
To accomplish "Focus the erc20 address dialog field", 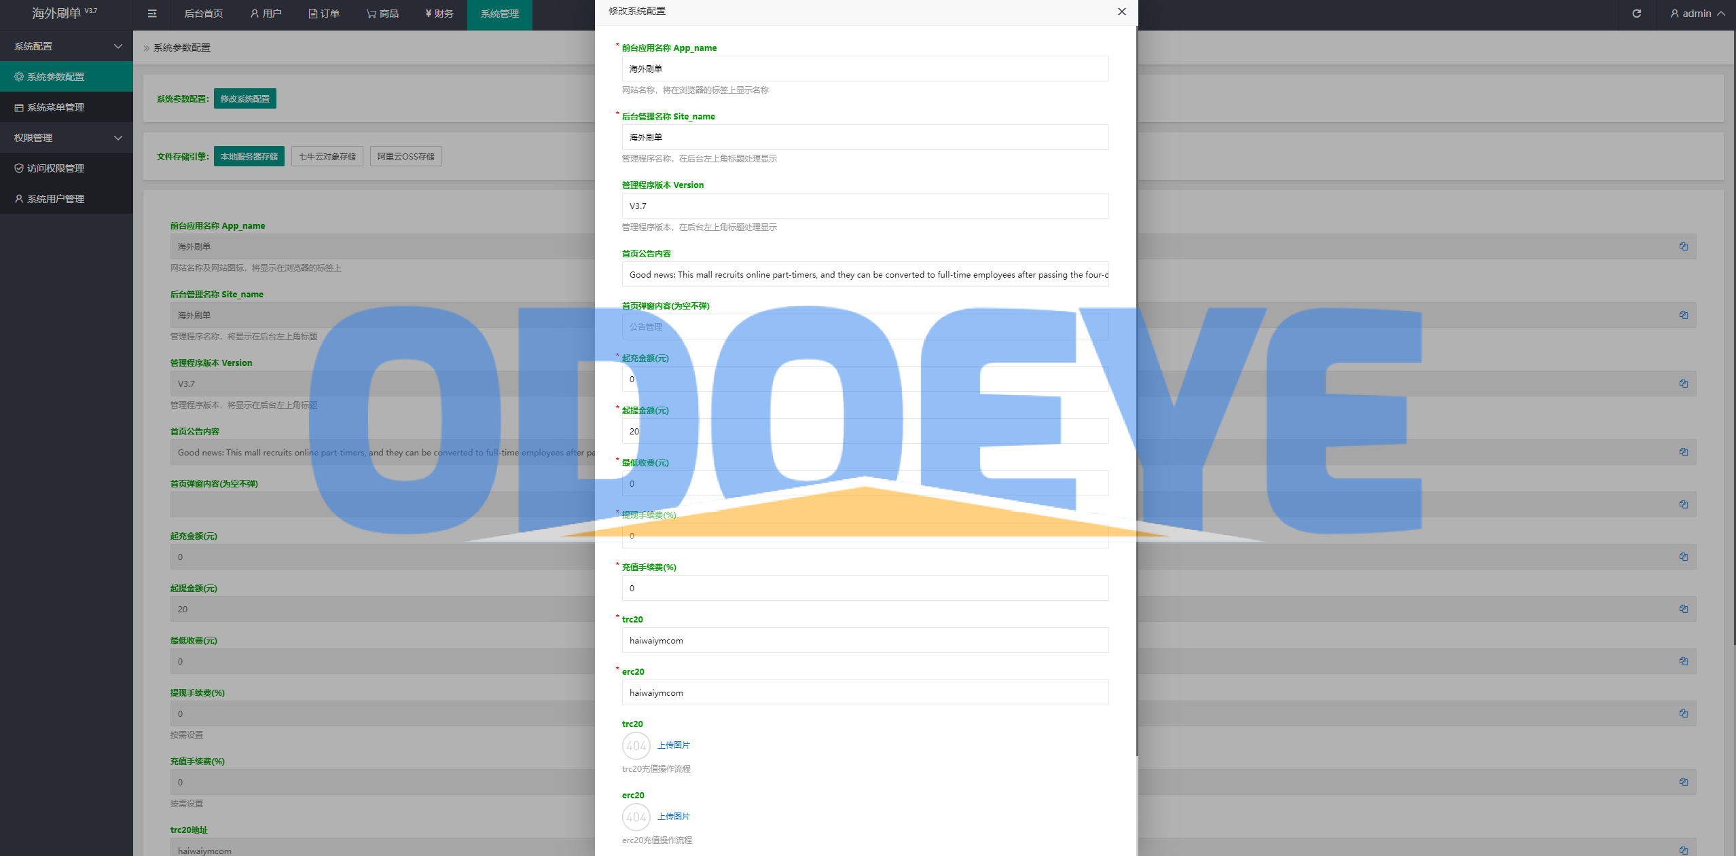I will (x=865, y=692).
